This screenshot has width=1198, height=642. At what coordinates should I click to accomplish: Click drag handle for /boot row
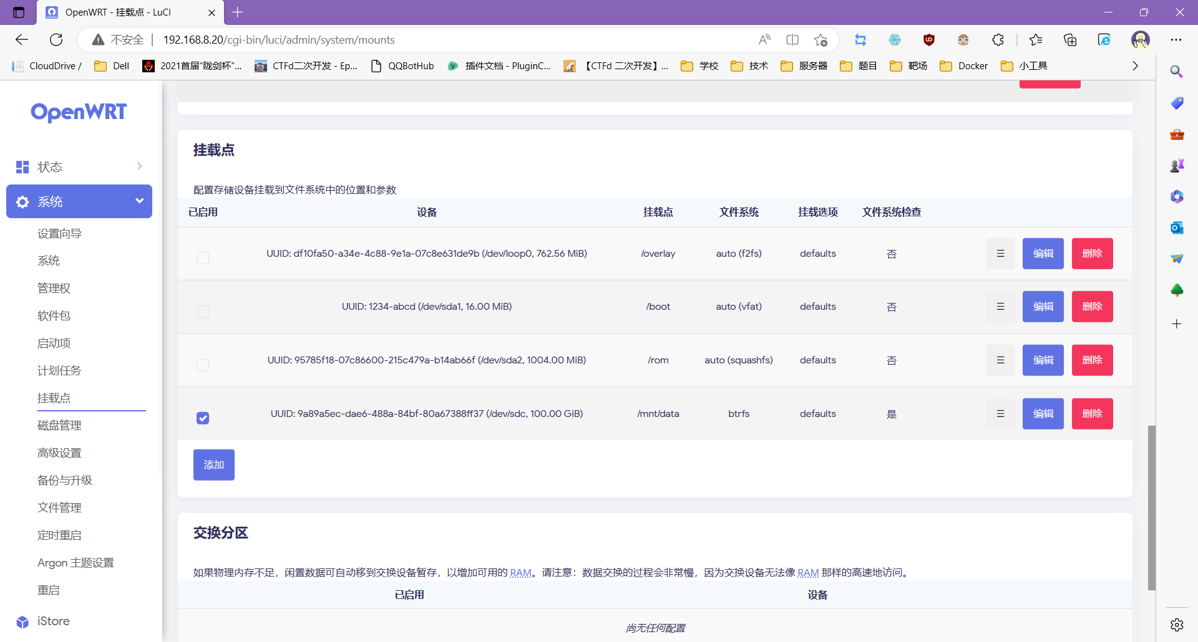click(1000, 307)
